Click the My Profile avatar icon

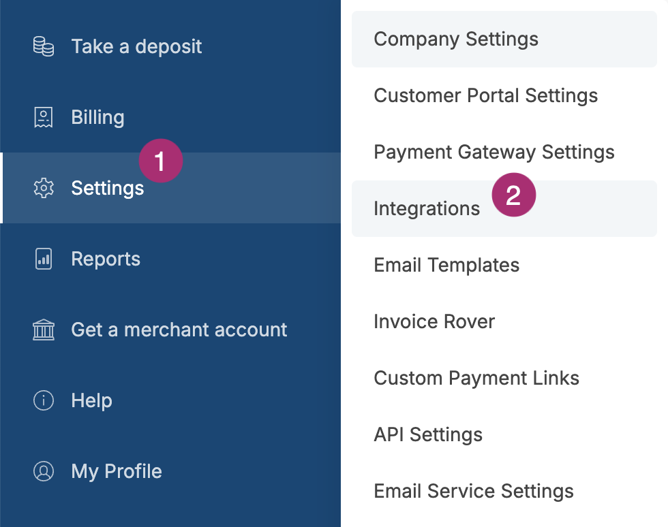[x=43, y=471]
